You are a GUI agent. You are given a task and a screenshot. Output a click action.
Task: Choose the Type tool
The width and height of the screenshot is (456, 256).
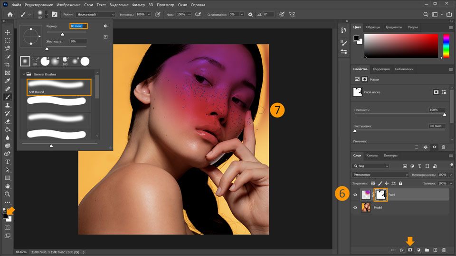pos(8,162)
